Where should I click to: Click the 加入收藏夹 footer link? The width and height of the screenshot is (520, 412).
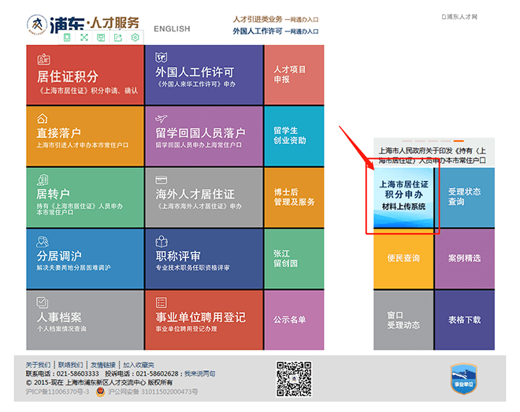[x=139, y=365]
